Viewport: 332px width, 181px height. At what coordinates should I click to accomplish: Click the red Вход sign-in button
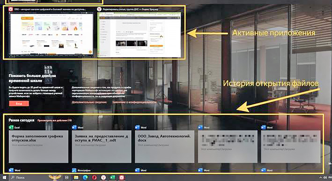[19, 104]
